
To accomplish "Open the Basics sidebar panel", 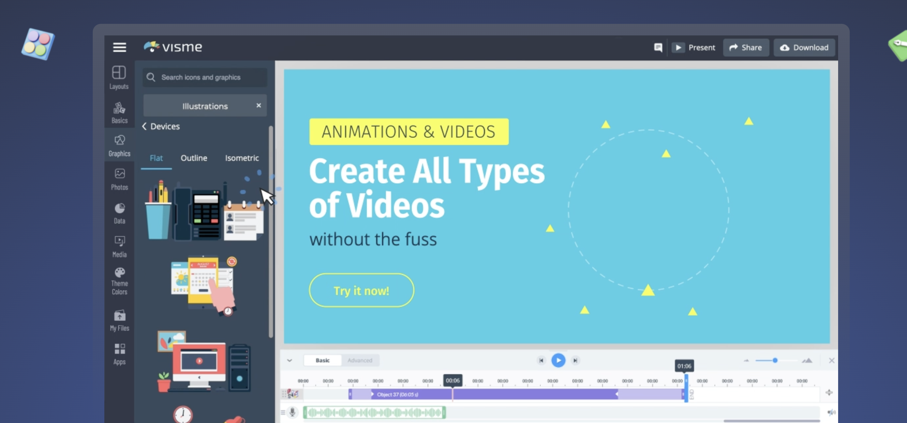I will [119, 113].
